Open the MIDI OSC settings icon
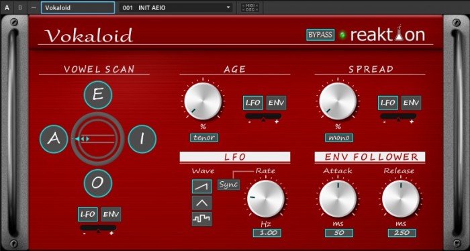Viewport: 470px width, 251px height. [250, 8]
